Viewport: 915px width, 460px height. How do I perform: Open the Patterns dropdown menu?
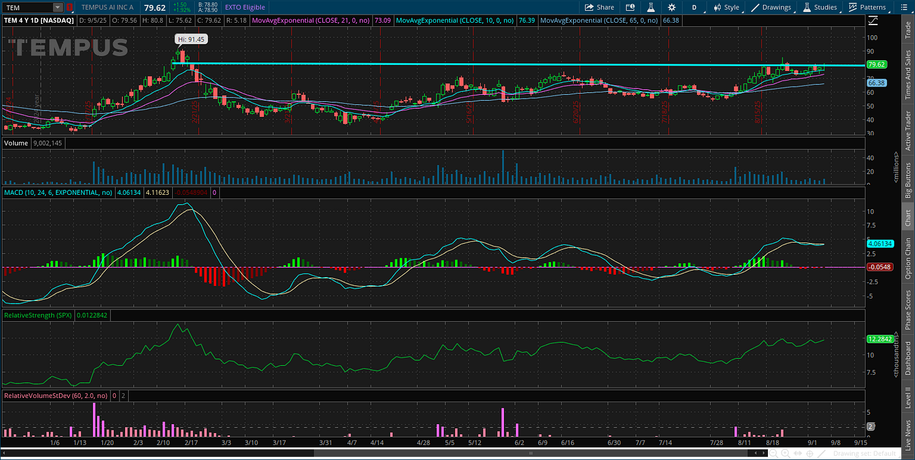867,8
